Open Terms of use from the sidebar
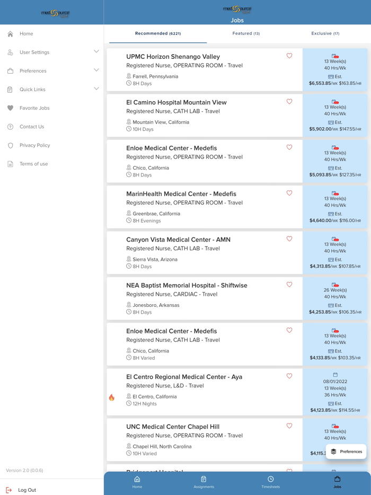 pyautogui.click(x=34, y=164)
